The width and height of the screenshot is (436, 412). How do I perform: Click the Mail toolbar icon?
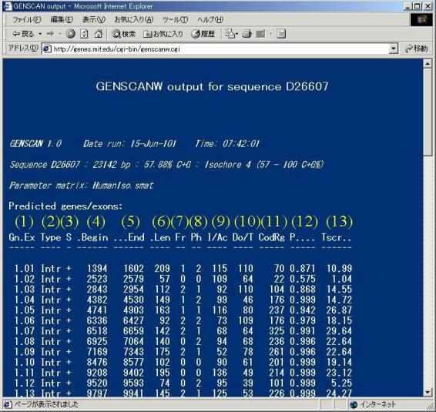(x=231, y=34)
